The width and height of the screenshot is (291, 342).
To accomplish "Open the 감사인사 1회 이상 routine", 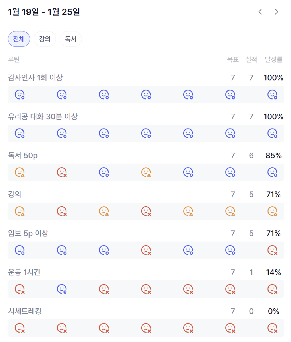I will [x=35, y=77].
